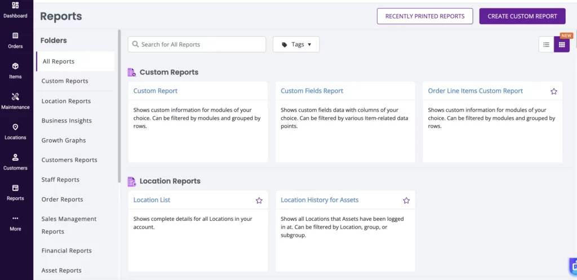Click Create Custom Report button

click(x=522, y=16)
